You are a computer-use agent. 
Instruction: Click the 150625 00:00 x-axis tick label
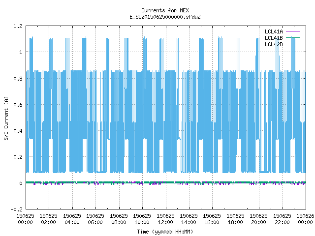(25, 219)
